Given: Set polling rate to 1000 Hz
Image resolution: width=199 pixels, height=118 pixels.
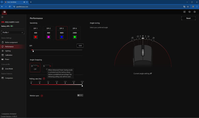Looking at the screenshot, I should coord(57,83).
